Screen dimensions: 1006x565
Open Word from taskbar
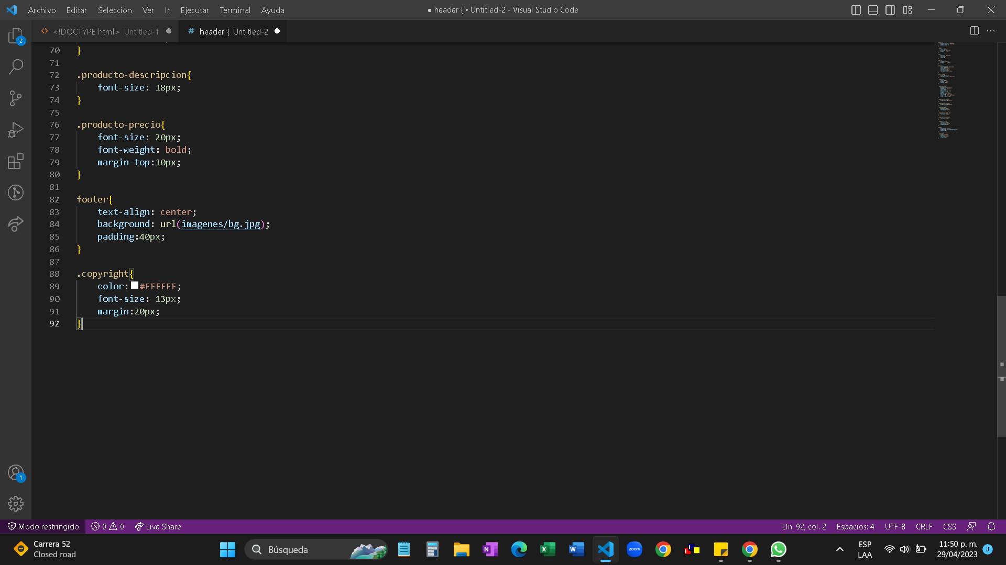point(576,549)
